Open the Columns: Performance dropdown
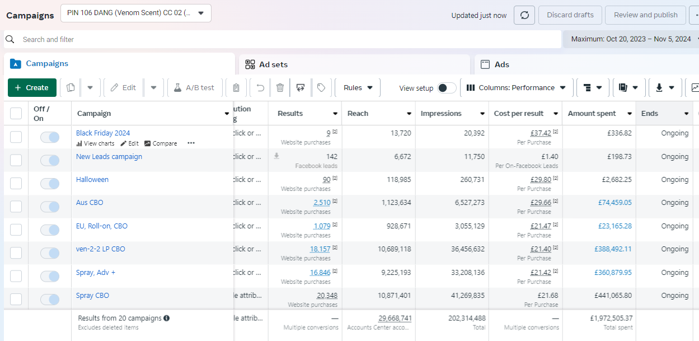Viewport: 699px width, 341px height. click(515, 88)
